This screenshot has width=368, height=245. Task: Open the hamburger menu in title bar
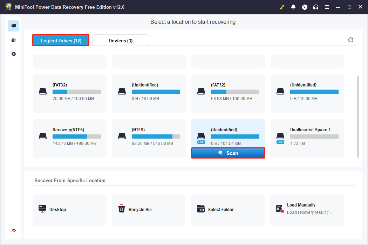click(x=327, y=7)
